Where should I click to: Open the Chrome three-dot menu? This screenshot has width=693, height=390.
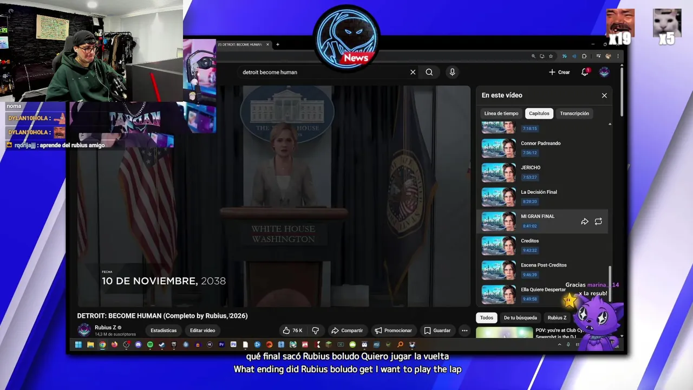618,56
